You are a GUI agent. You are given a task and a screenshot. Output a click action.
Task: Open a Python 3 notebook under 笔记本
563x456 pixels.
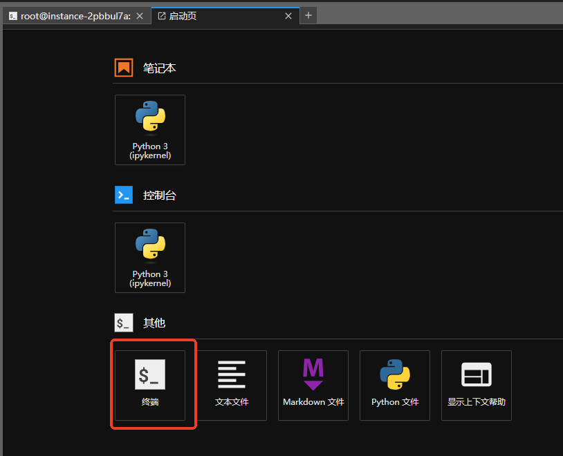(150, 130)
